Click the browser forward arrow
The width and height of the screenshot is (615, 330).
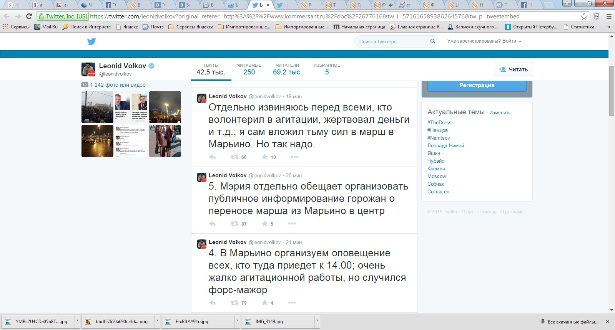click(x=18, y=16)
